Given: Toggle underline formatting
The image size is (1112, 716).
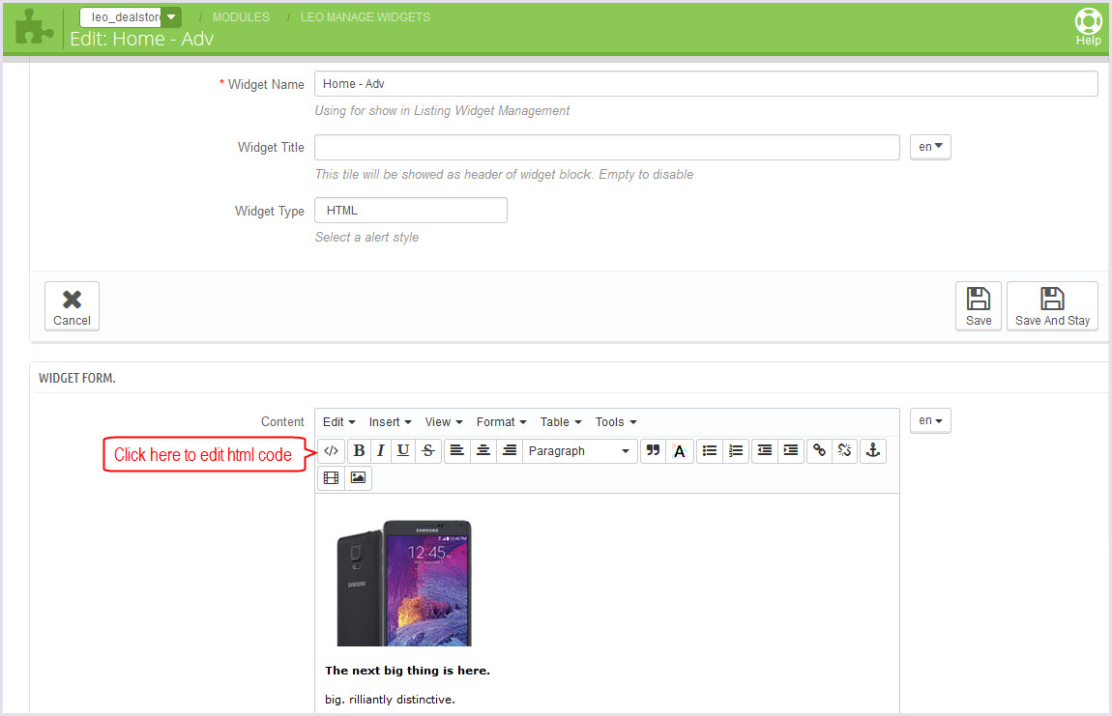Looking at the screenshot, I should tap(403, 451).
